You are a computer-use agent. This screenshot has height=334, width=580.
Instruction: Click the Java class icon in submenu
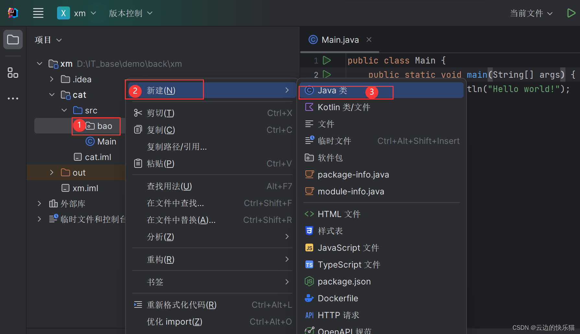tap(309, 90)
